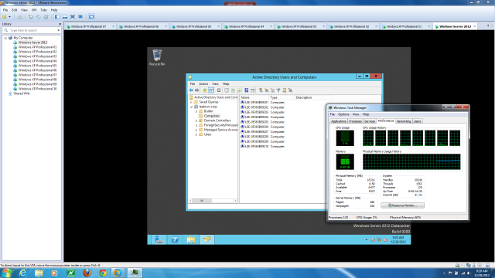Open the View menu in Active Directory window
495x278 pixels.
(x=215, y=84)
